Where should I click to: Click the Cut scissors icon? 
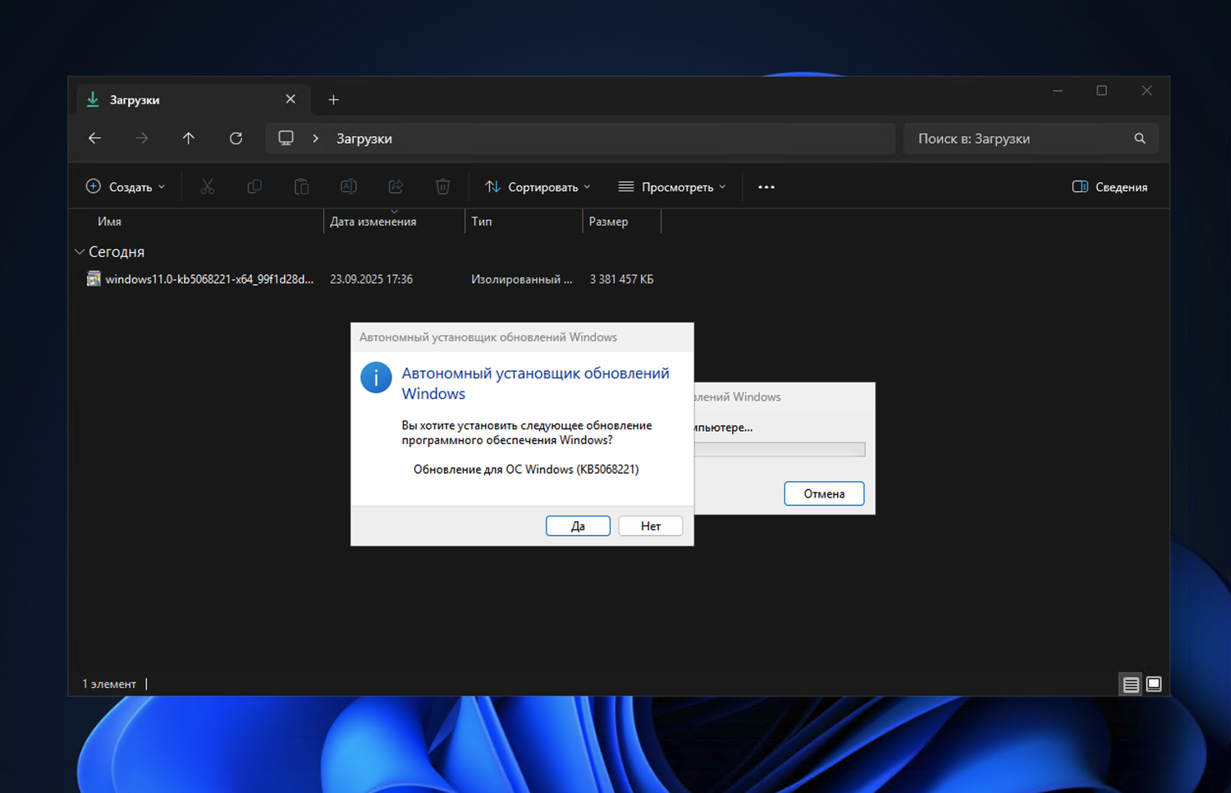pos(208,187)
